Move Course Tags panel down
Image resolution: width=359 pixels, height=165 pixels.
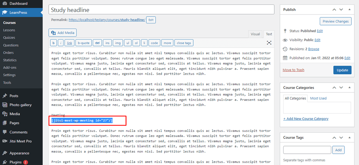pyautogui.click(x=341, y=138)
